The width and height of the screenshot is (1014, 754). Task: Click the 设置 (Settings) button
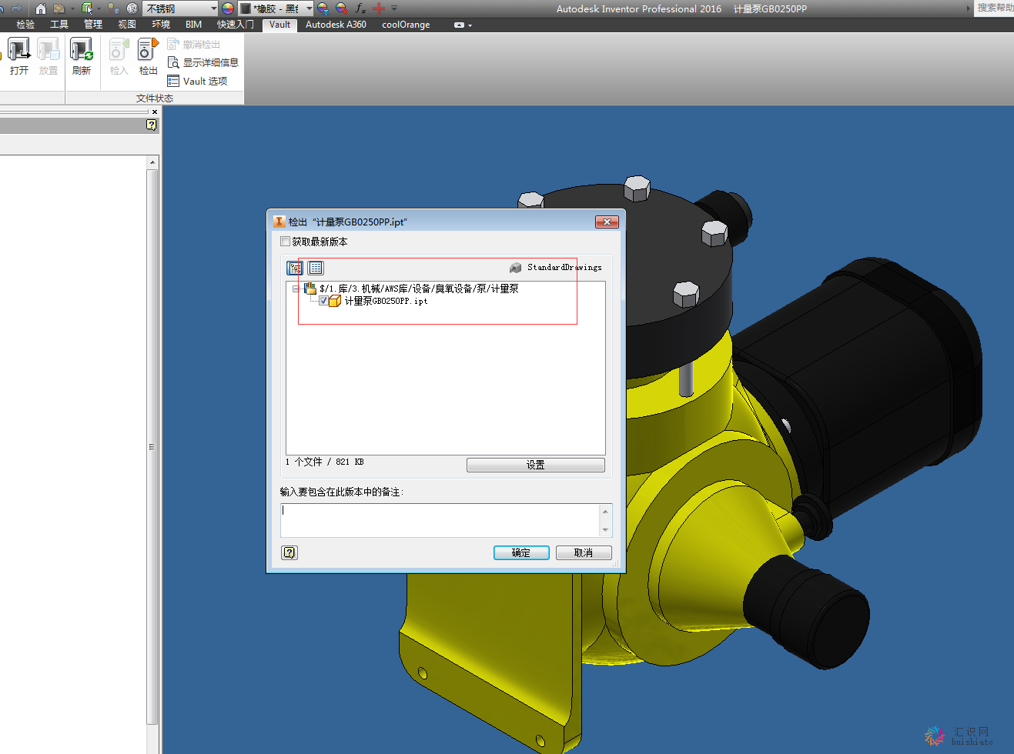(535, 465)
